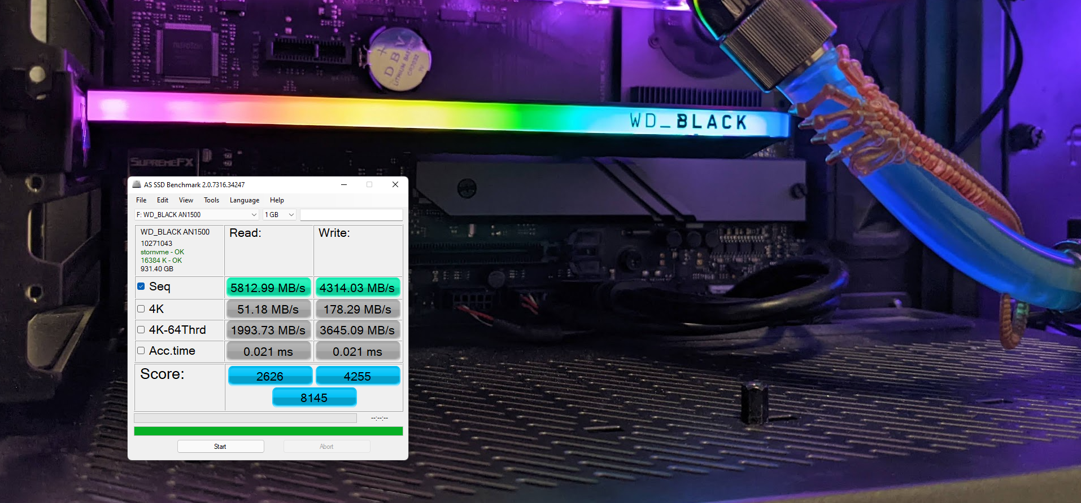Click the read score 2626
This screenshot has height=503, width=1081.
tap(270, 376)
